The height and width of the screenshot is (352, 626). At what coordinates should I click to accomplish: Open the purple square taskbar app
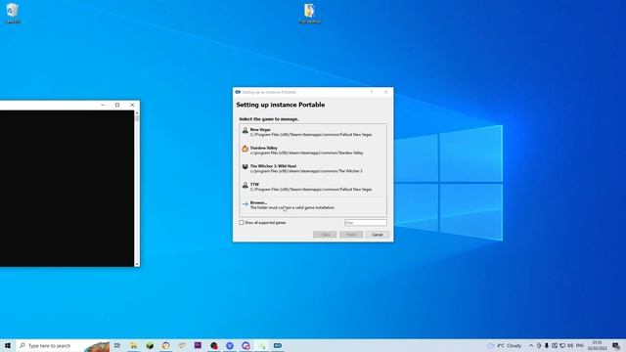(x=198, y=345)
